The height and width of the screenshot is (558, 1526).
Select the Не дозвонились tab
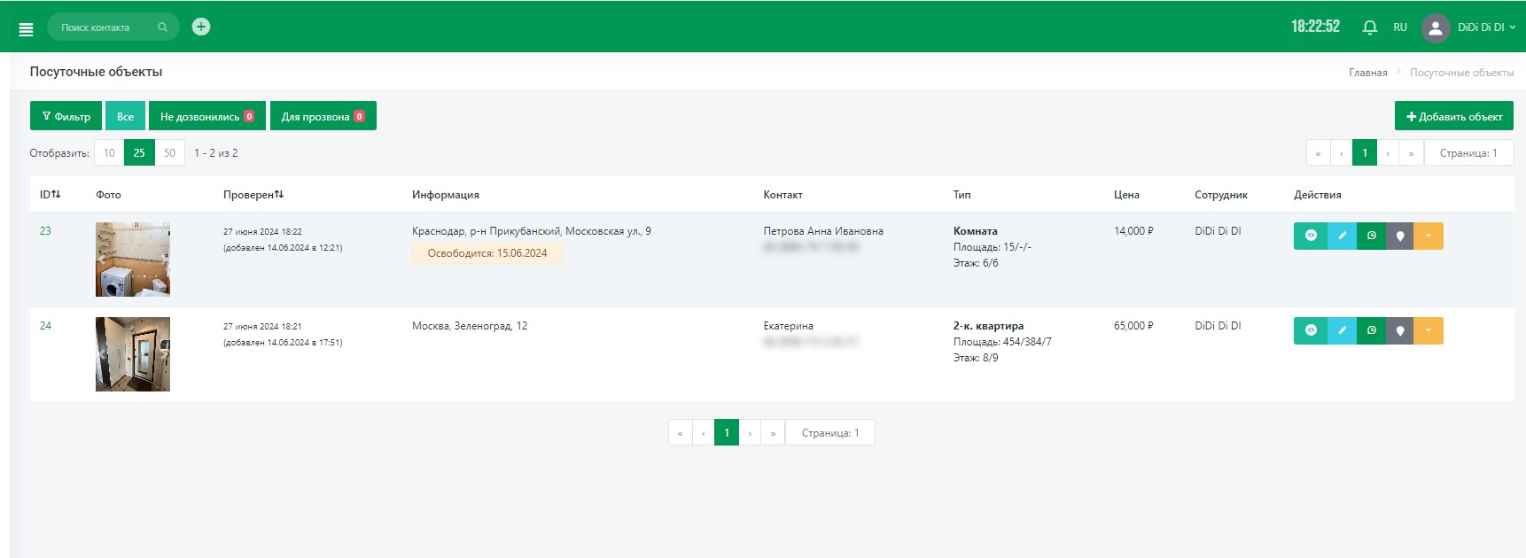(207, 116)
